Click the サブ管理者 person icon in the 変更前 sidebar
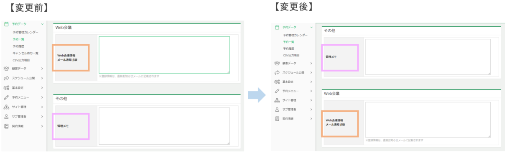The height and width of the screenshot is (161, 507). (x=6, y=117)
